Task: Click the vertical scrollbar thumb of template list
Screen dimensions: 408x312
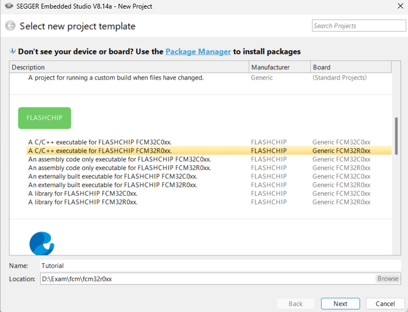Action: coord(396,136)
